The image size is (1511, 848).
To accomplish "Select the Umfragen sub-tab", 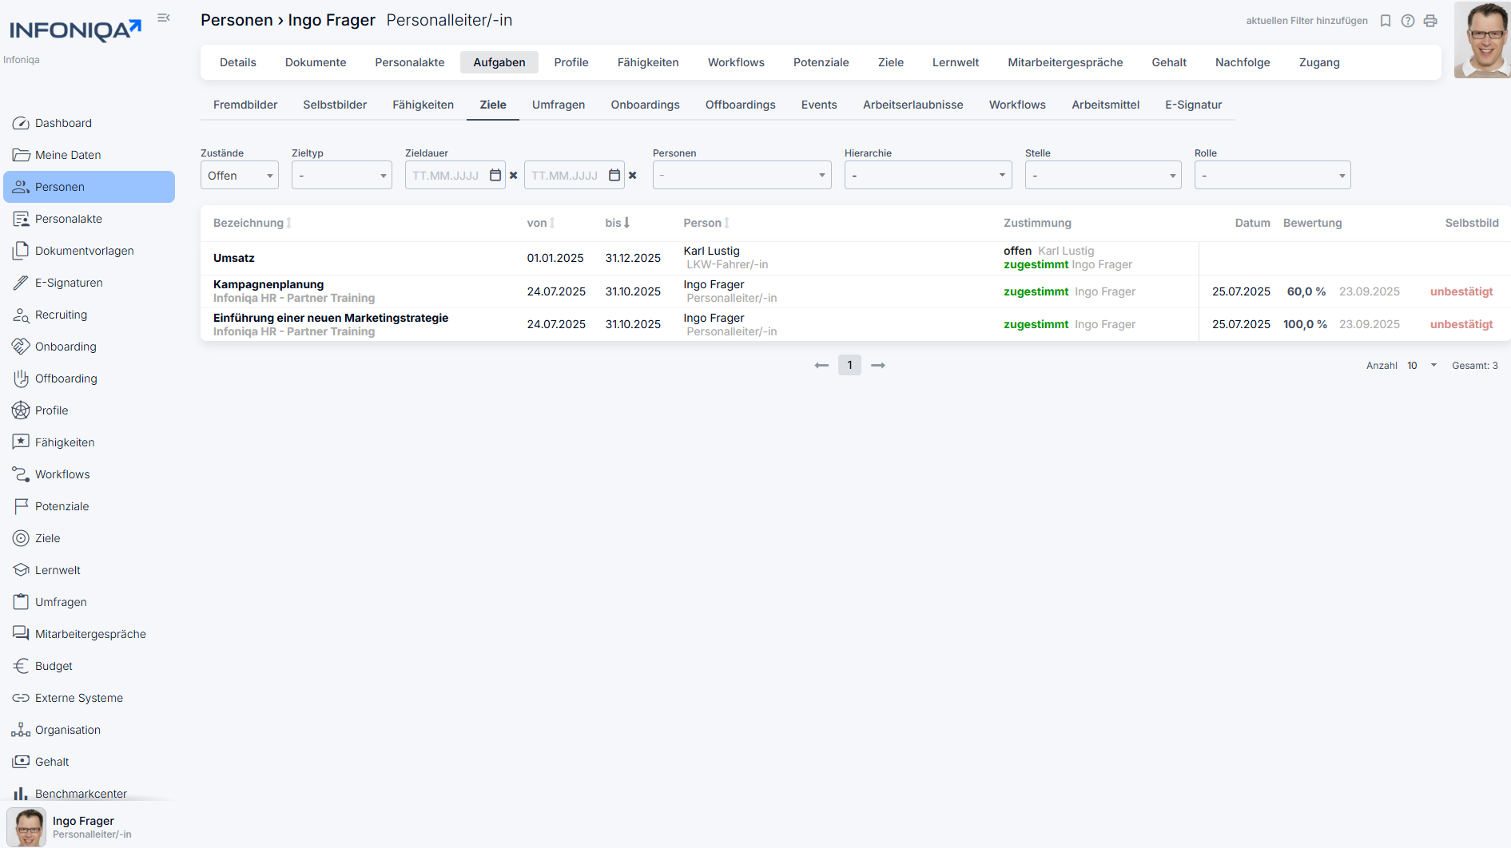I will coord(559,105).
